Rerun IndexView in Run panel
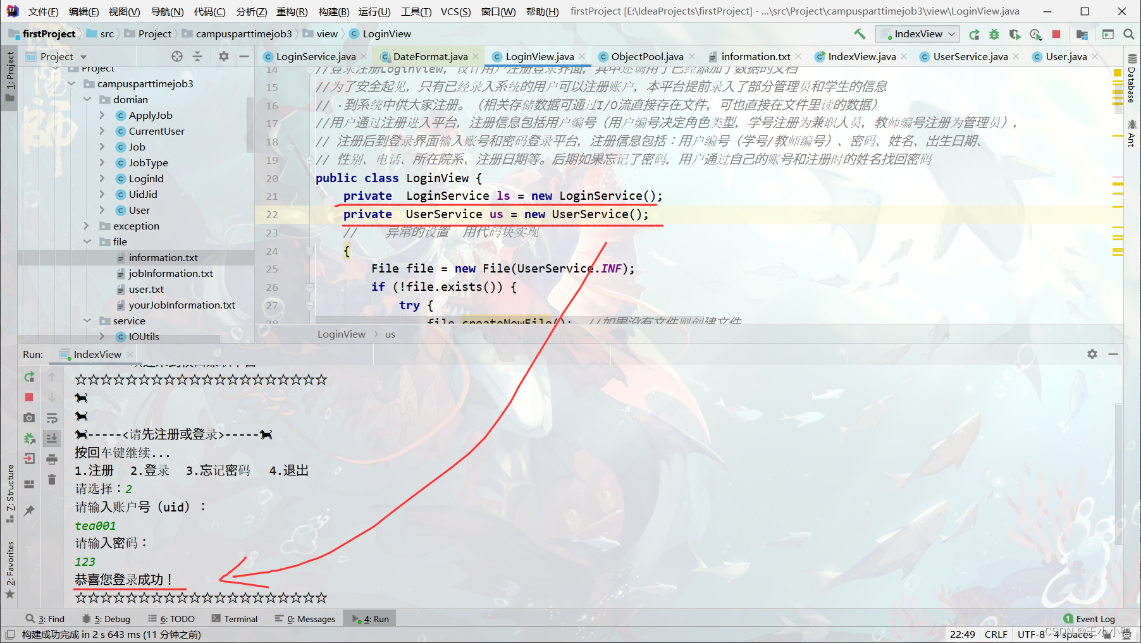The width and height of the screenshot is (1141, 643). pos(29,377)
